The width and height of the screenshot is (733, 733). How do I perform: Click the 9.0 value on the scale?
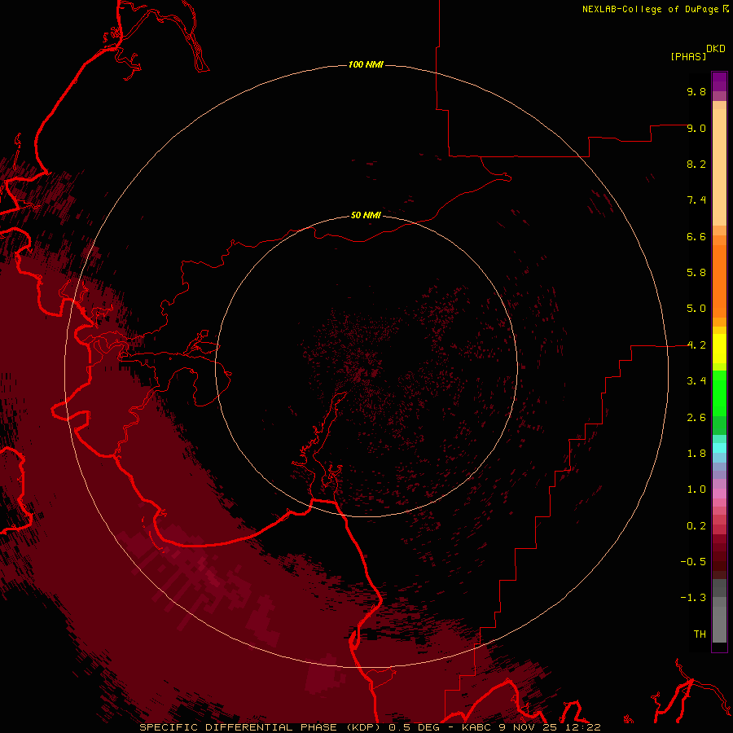point(696,128)
